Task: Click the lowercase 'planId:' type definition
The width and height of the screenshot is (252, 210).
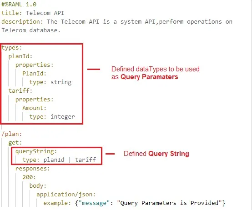Action: point(20,56)
